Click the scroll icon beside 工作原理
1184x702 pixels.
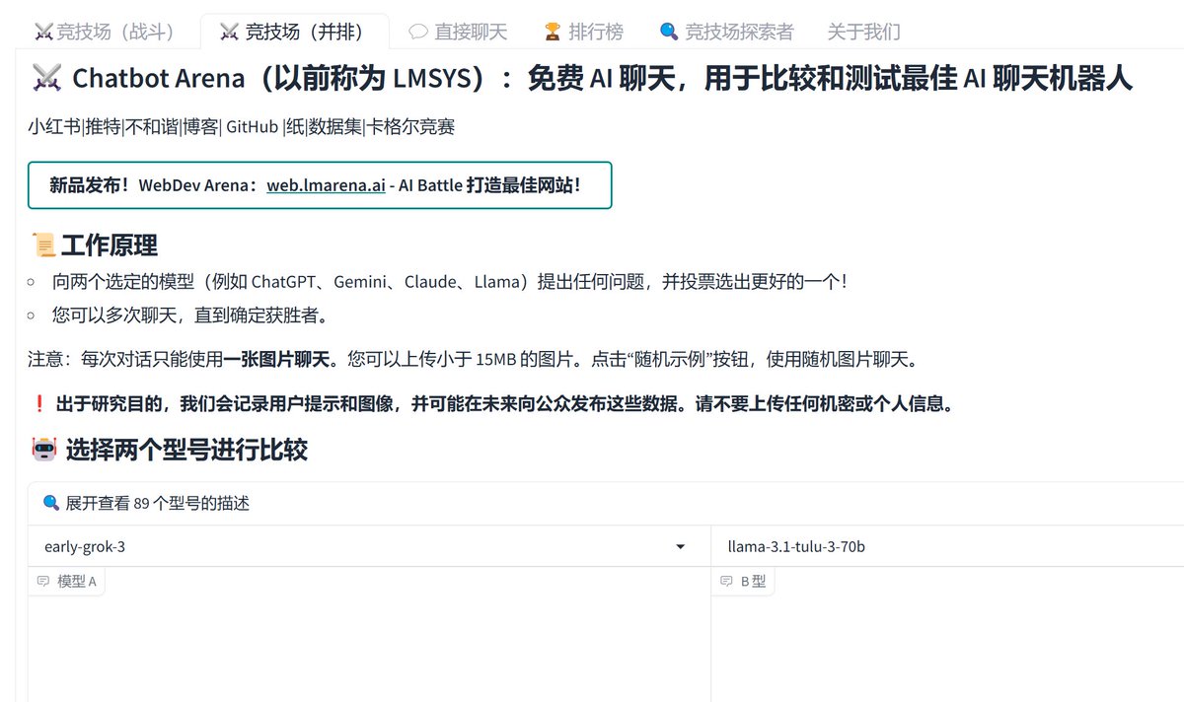click(42, 245)
